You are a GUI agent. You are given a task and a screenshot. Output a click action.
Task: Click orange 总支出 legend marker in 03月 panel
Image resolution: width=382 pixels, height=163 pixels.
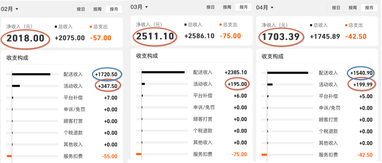click(x=220, y=25)
